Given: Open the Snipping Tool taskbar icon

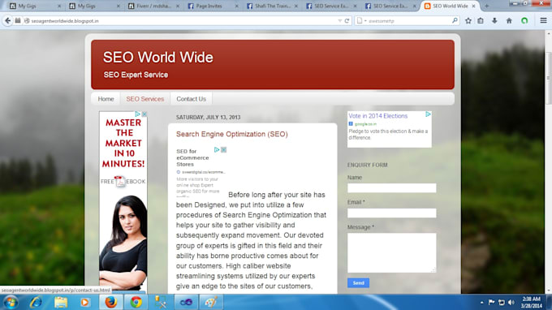Looking at the screenshot, I should point(161,302).
